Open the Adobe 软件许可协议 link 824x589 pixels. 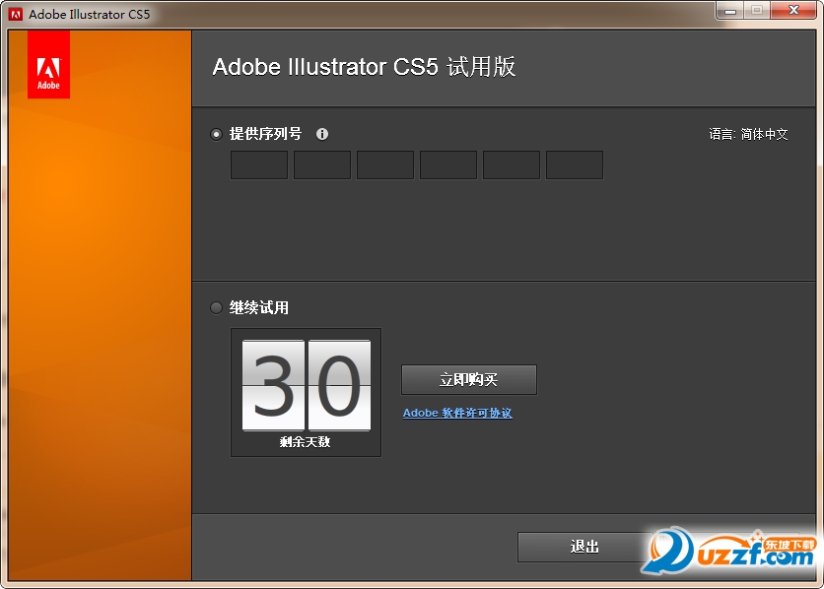(x=457, y=413)
